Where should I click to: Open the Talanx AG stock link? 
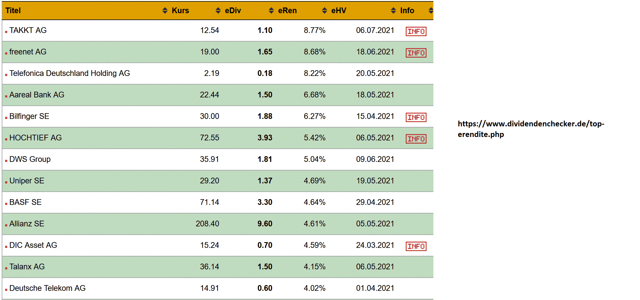click(27, 267)
